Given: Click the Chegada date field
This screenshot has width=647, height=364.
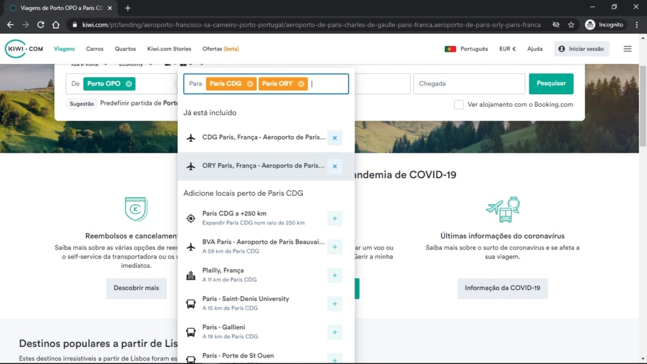Looking at the screenshot, I should coord(469,84).
